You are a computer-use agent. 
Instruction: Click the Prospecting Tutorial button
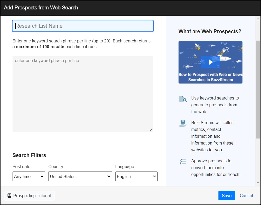pyautogui.click(x=29, y=196)
